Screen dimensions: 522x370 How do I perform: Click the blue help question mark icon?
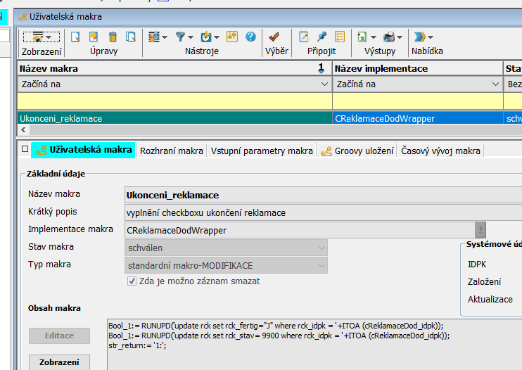250,37
